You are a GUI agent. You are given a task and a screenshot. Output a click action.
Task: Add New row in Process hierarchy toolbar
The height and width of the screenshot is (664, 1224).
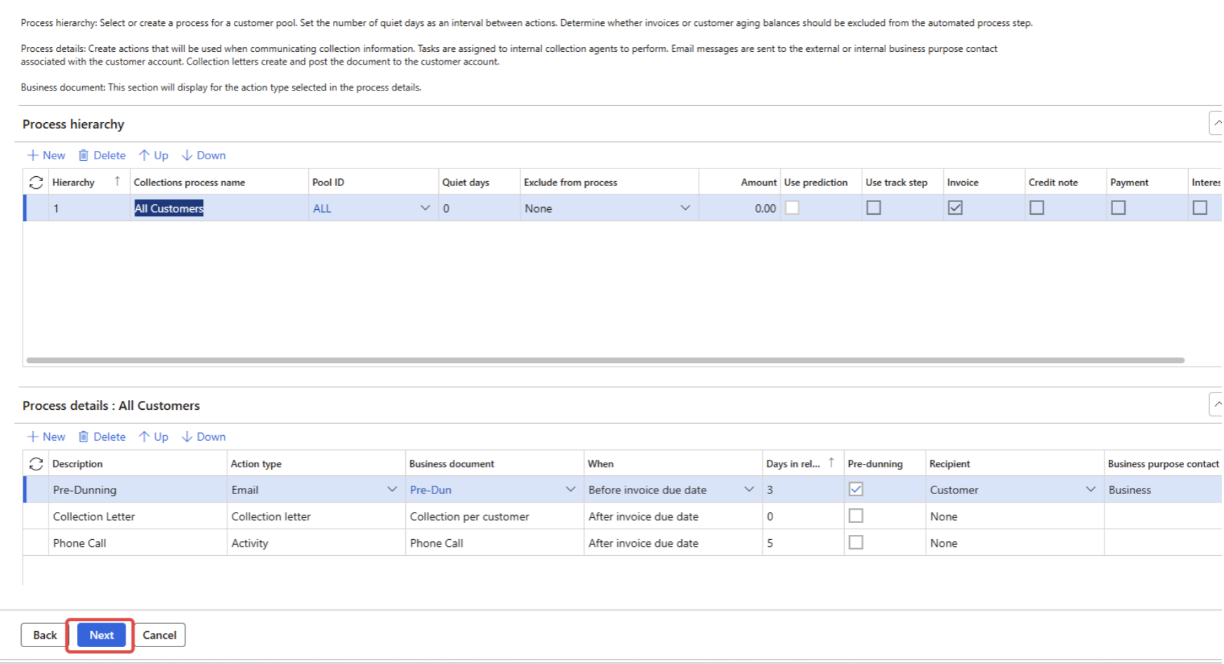click(46, 155)
